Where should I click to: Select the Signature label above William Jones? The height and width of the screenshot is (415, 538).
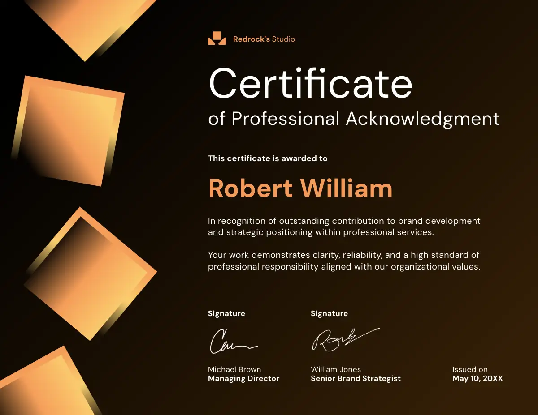[x=329, y=314]
